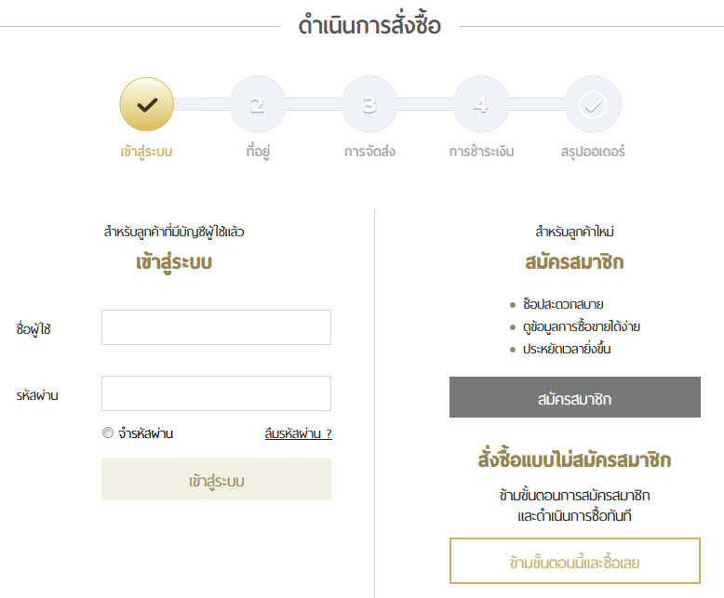Image resolution: width=724 pixels, height=598 pixels.
Task: Click ข้ามขั้นตอนนี้และซื้อเลย guest checkout button
Action: 575,561
